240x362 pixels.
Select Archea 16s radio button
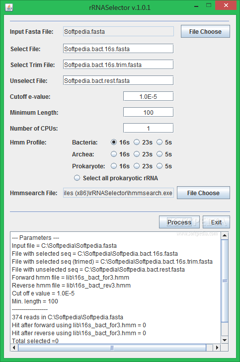[114, 154]
